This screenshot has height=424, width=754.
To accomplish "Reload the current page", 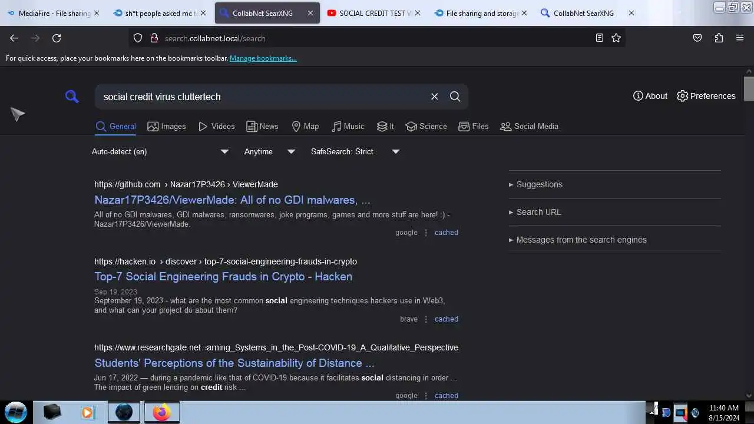I will (57, 38).
